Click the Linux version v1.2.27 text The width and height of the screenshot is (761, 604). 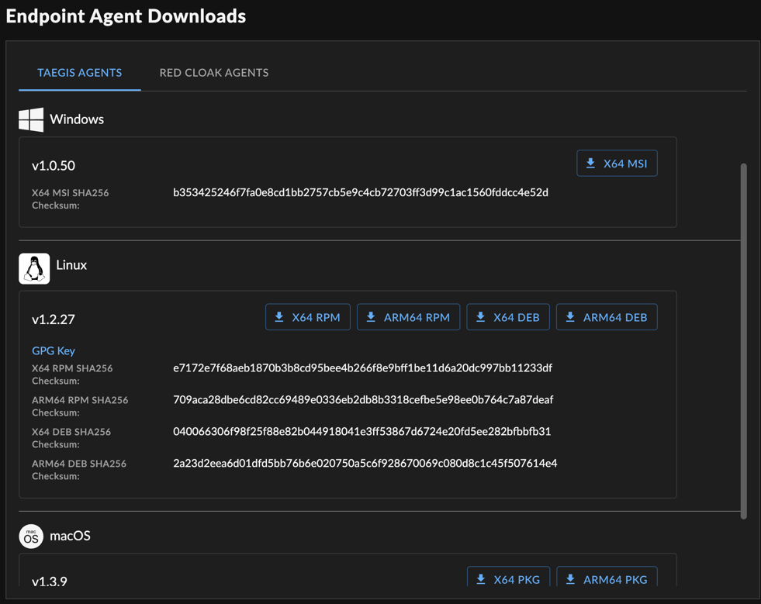[54, 319]
